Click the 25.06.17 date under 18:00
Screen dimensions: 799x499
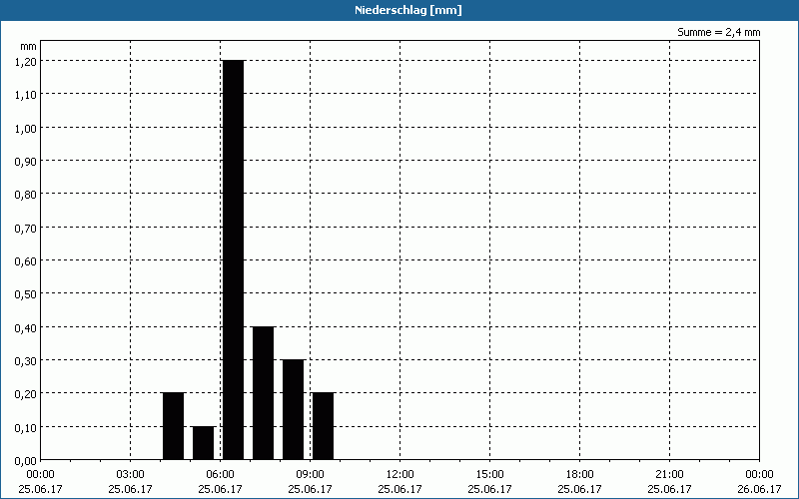coord(580,489)
